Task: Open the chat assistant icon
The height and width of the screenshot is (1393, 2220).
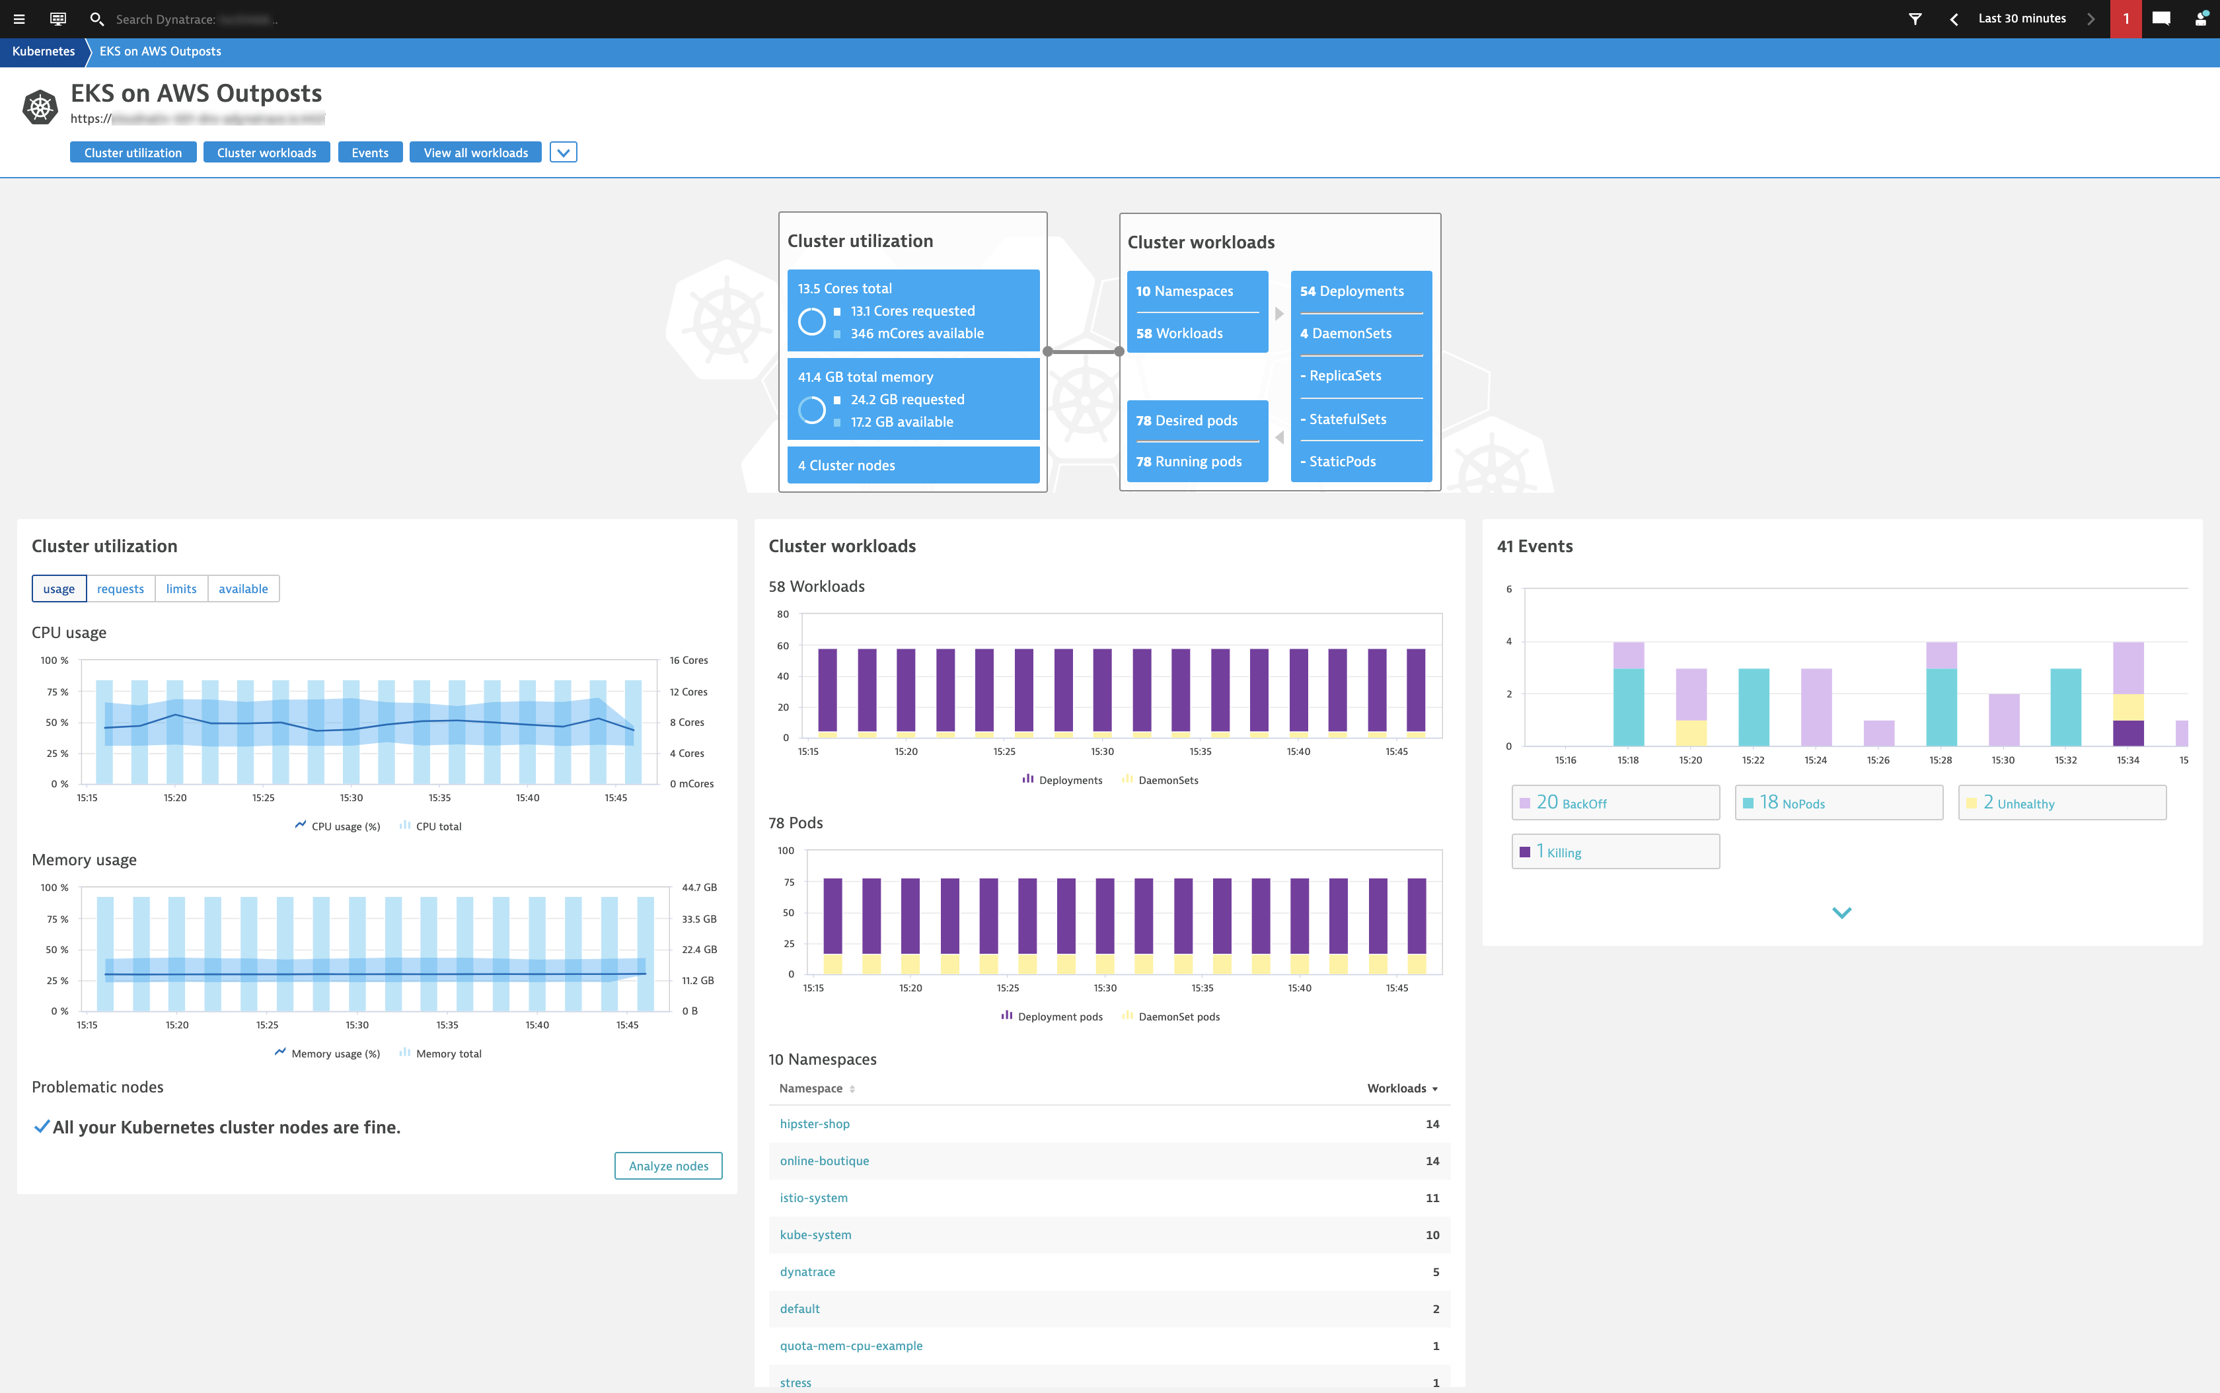Action: click(x=2161, y=18)
